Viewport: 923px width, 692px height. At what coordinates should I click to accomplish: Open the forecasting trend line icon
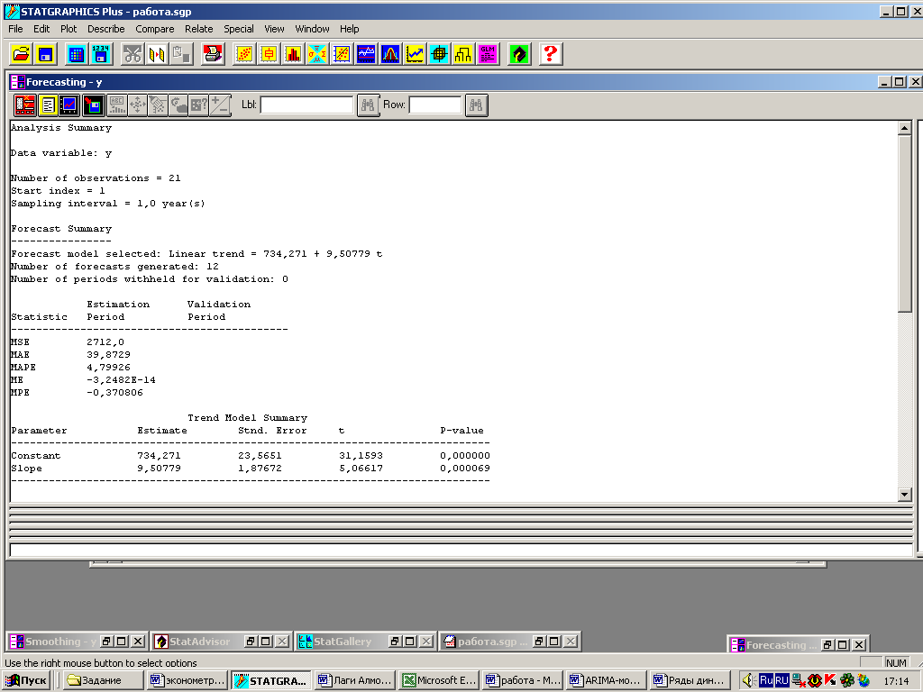[415, 54]
